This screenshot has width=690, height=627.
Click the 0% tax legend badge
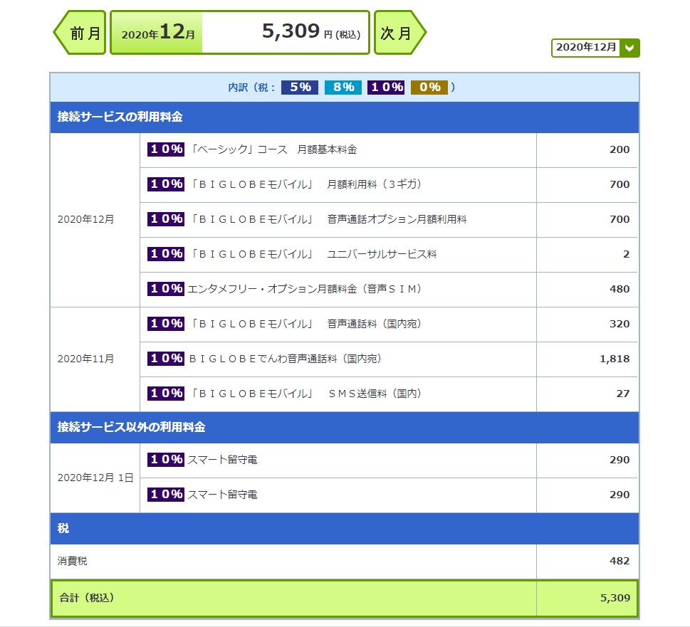(429, 87)
